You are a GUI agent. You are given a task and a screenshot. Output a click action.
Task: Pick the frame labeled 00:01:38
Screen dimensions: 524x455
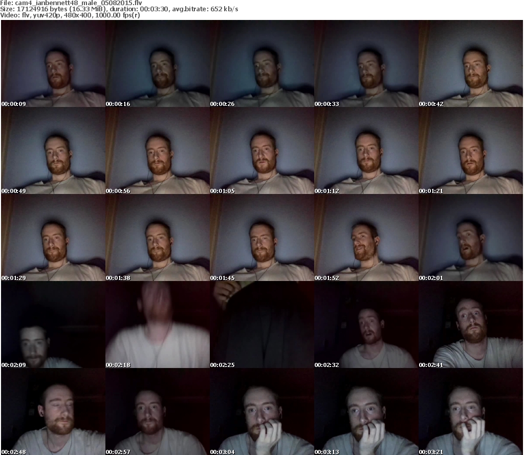[x=158, y=237]
